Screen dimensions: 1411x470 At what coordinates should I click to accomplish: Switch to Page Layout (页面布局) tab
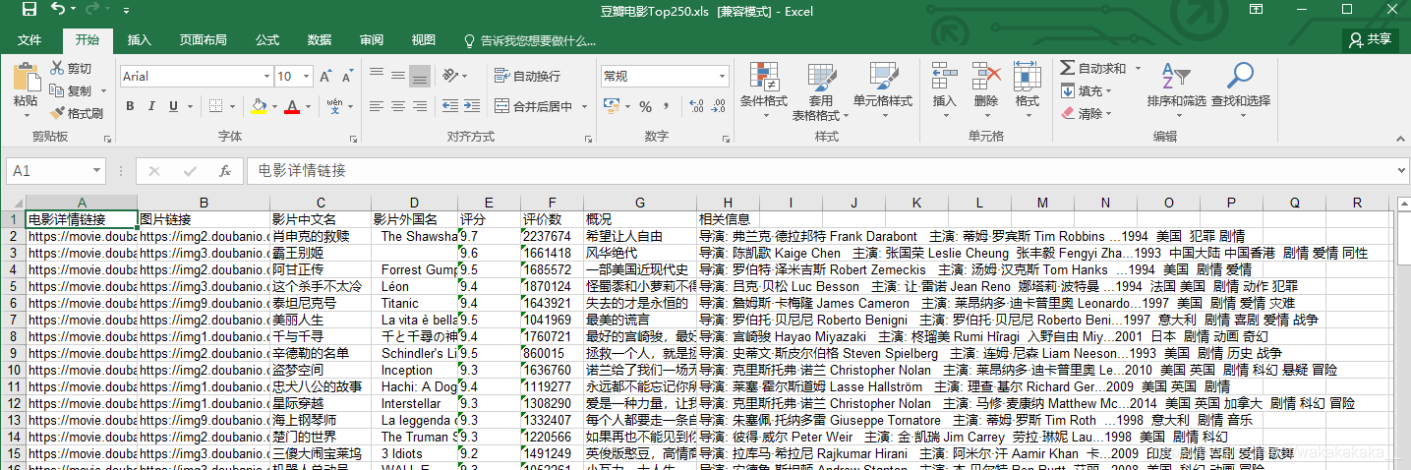(x=203, y=40)
